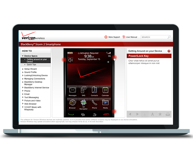Image resolution: width=193 pixels, height=147 pixels.
Task: Click the lower-right red hotspot on phone
Action: point(114,111)
